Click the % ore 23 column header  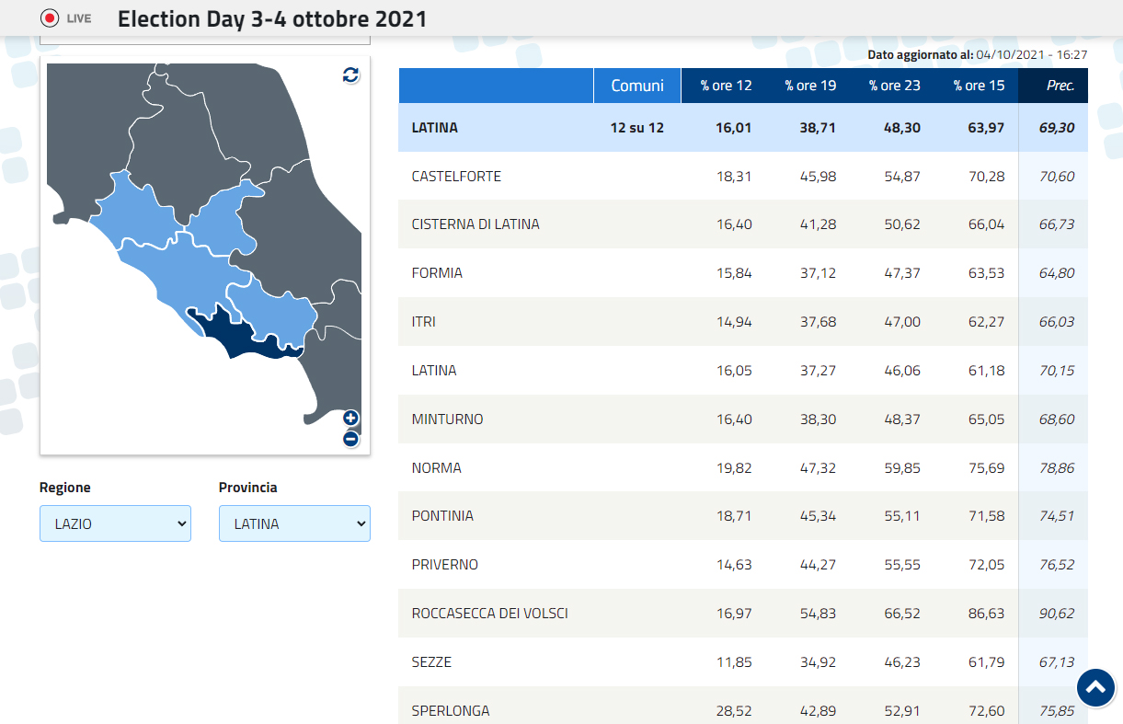click(x=895, y=86)
